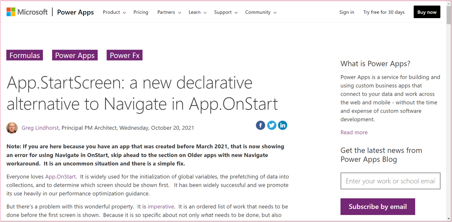Click Sign in

click(347, 12)
